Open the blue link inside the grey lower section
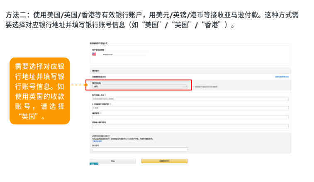The image size is (314, 182). pyautogui.click(x=97, y=141)
